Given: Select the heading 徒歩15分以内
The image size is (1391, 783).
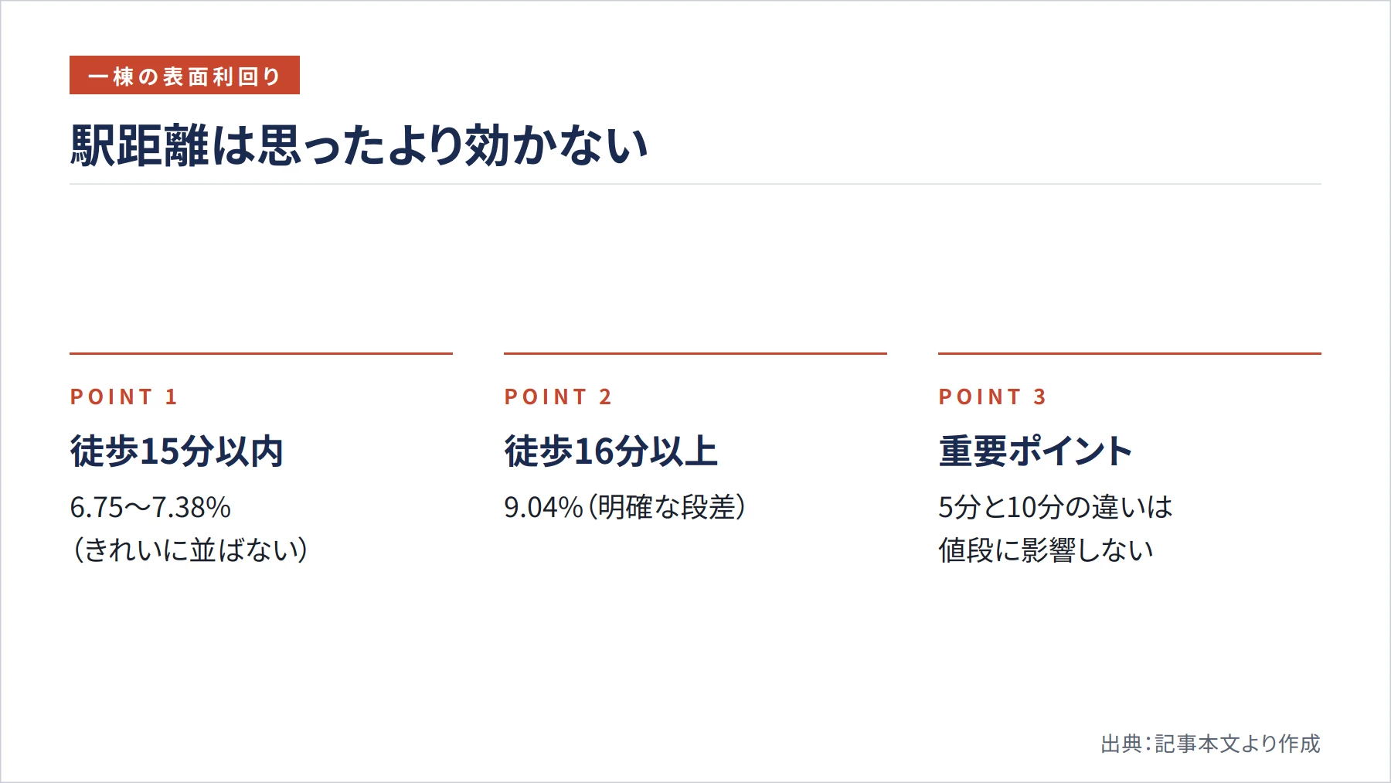Looking at the screenshot, I should click(x=177, y=451).
